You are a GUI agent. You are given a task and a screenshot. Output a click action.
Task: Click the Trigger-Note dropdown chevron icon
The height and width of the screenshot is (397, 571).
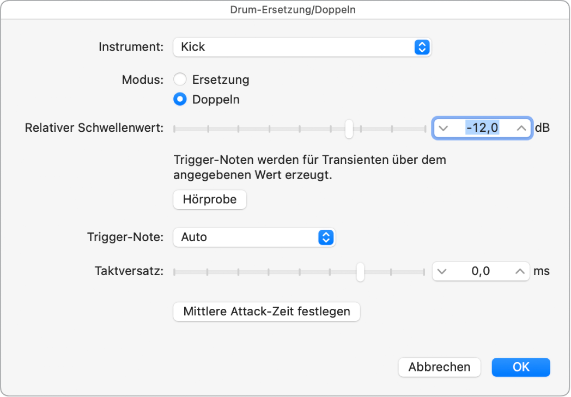(326, 237)
